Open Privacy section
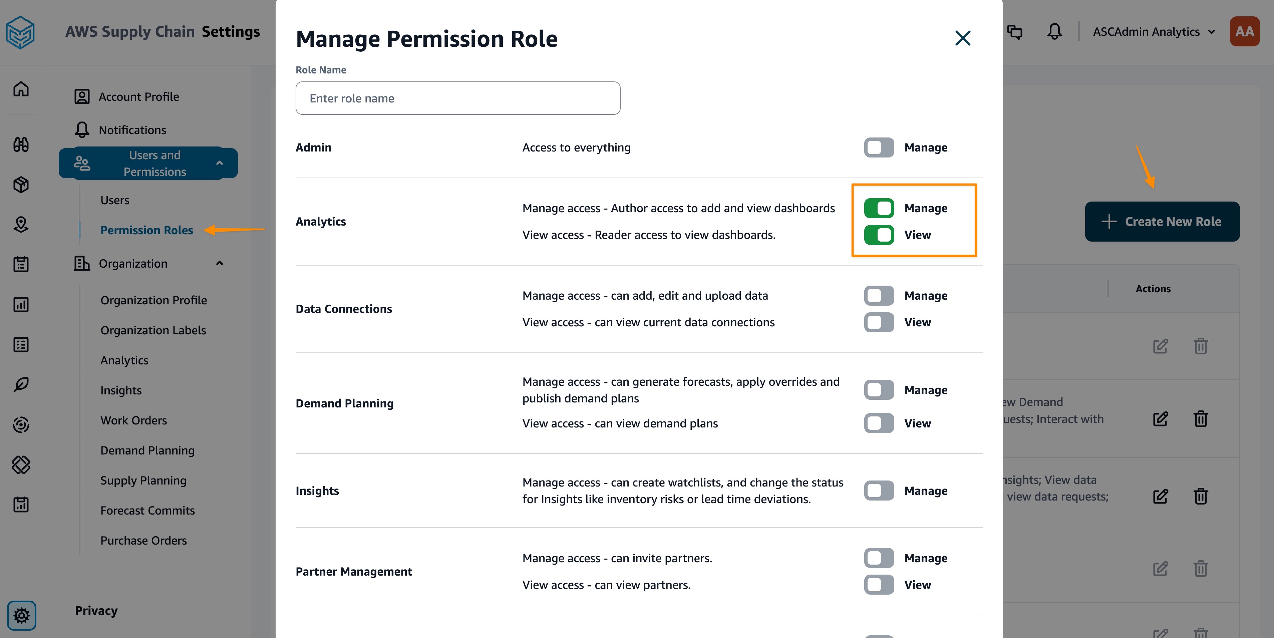 point(96,611)
